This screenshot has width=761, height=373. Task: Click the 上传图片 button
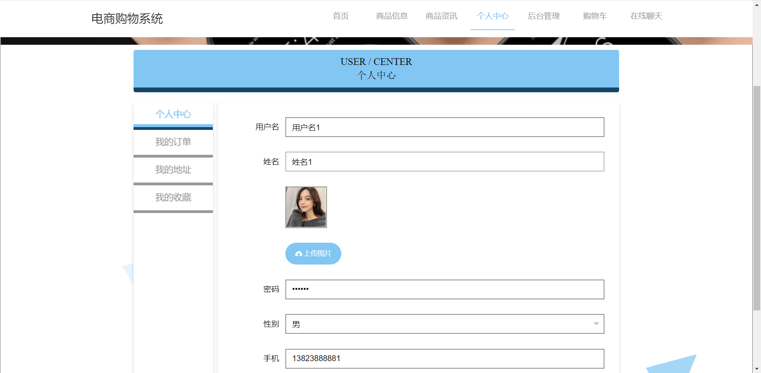[313, 253]
